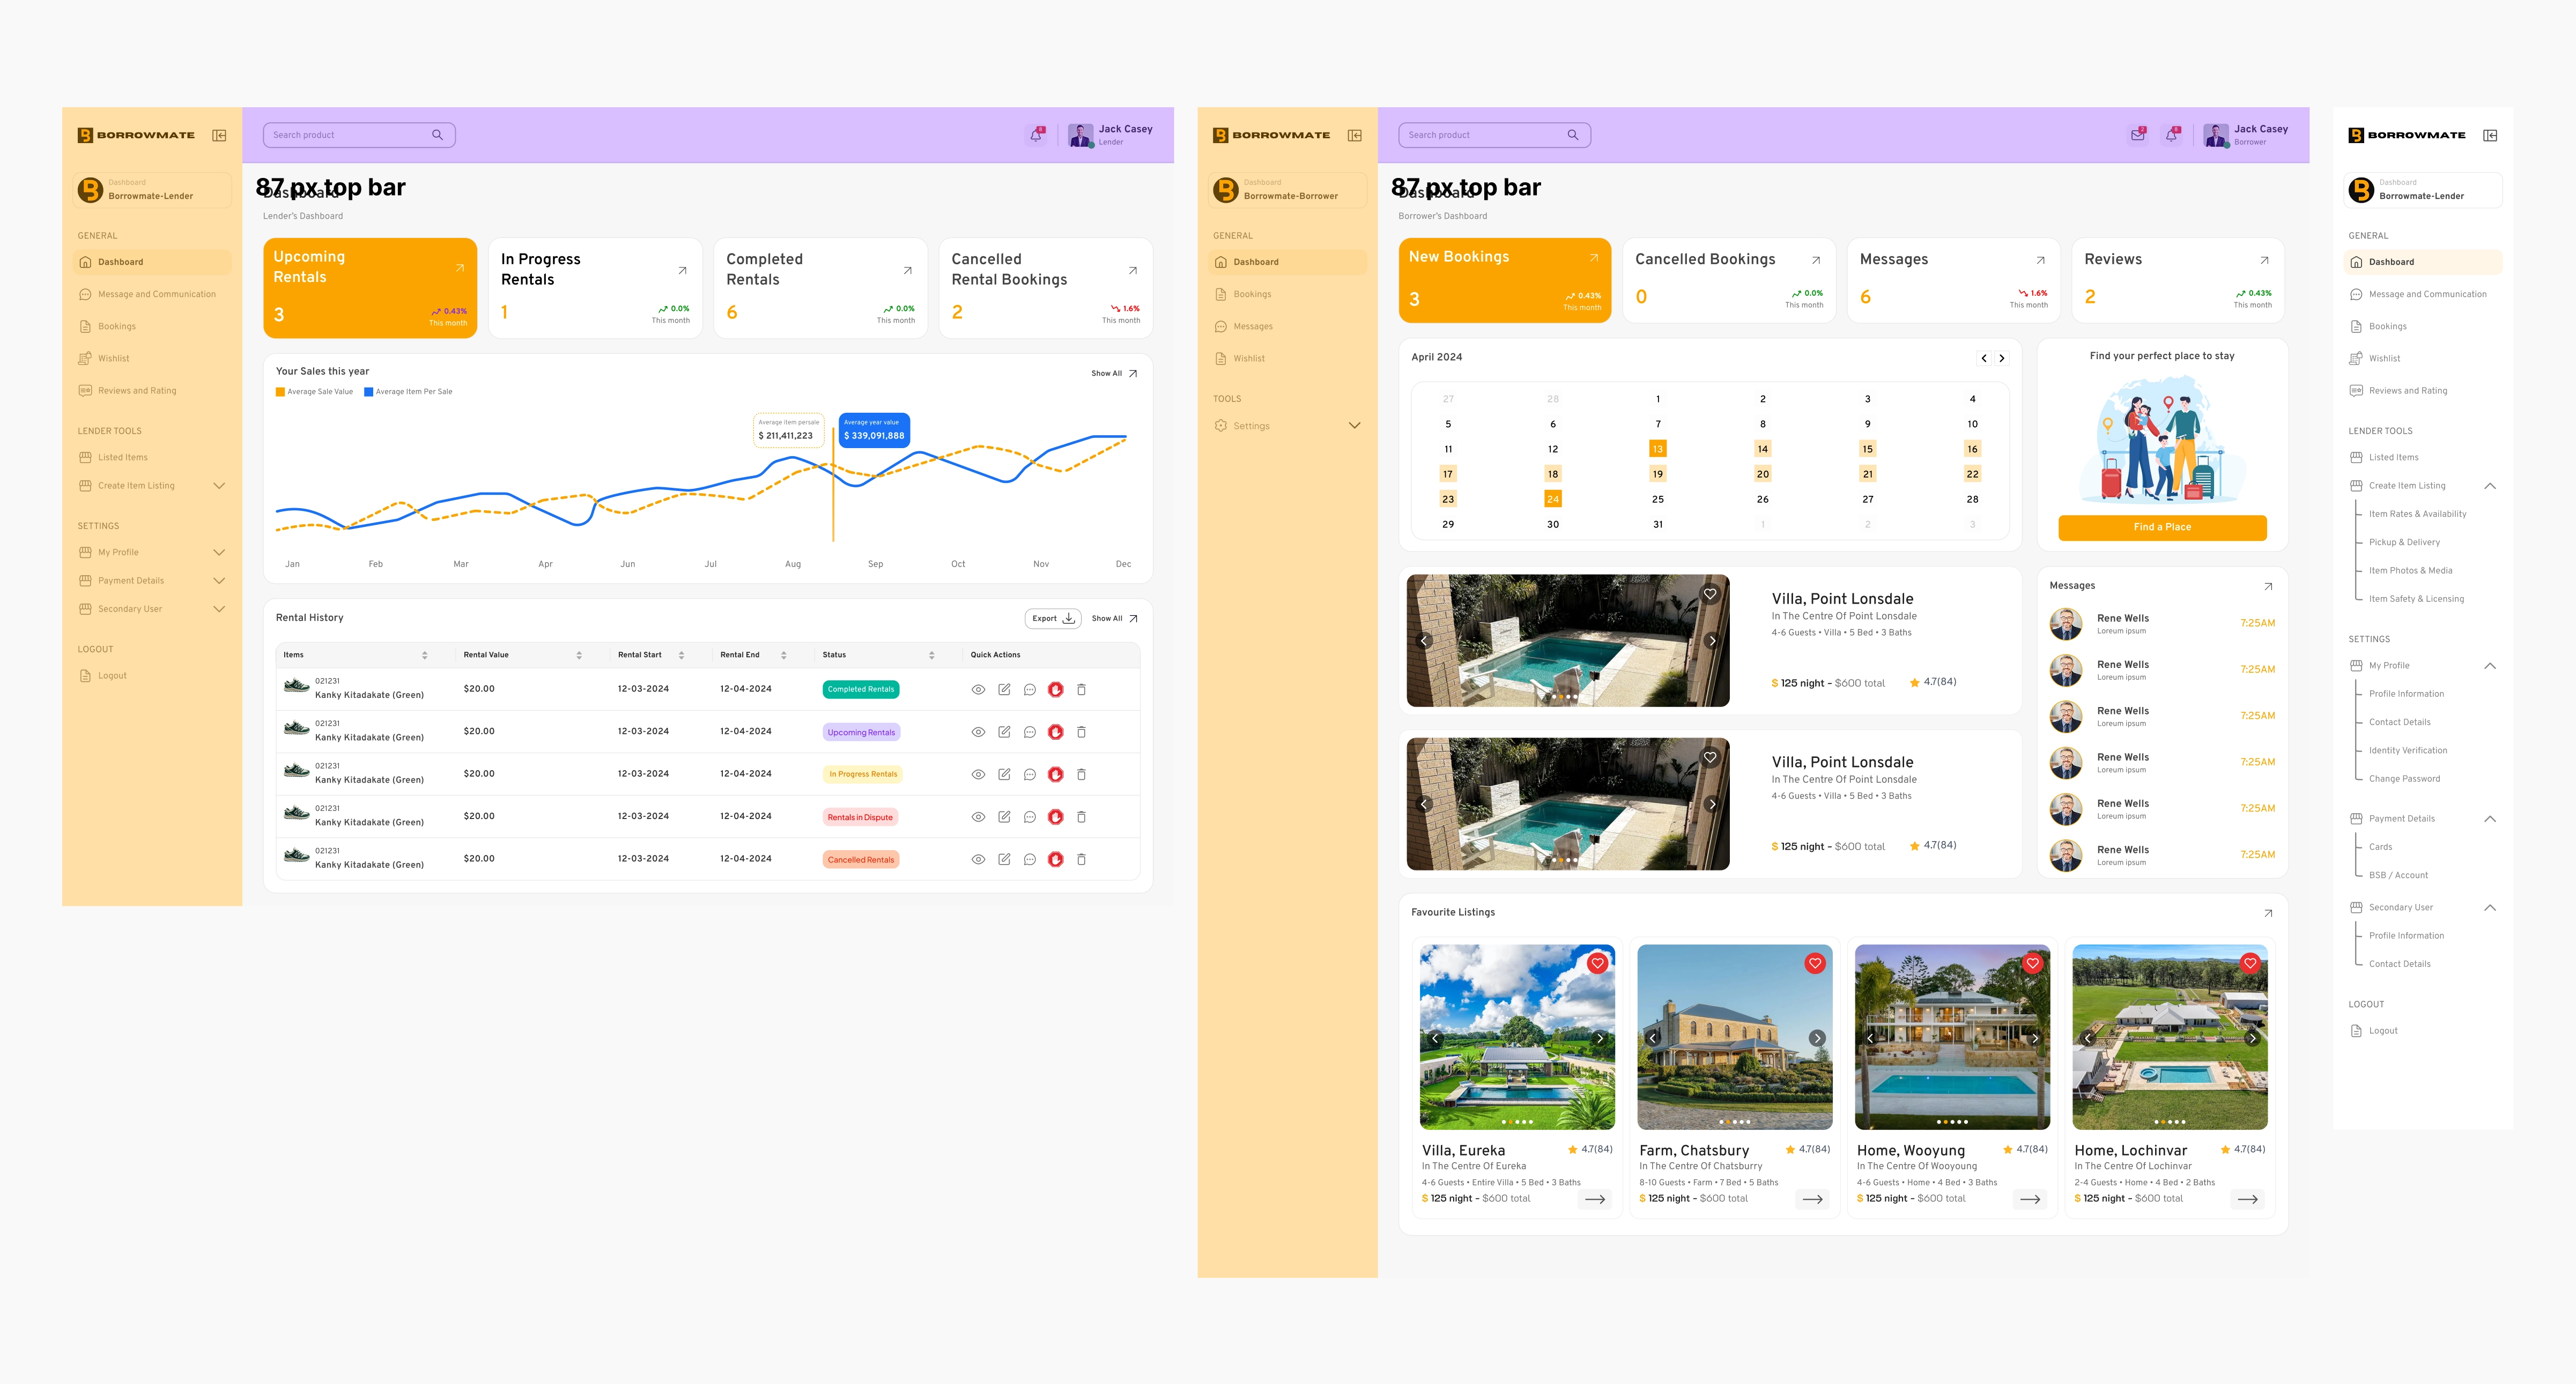Collapse Secondary User in standalone expanded sidebar
The width and height of the screenshot is (2576, 1384).
(2490, 907)
